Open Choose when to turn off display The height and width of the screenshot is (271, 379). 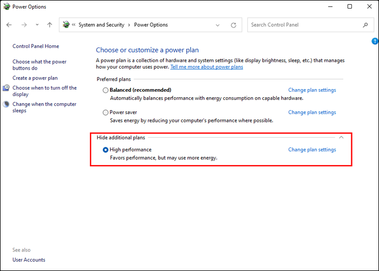[x=44, y=91]
